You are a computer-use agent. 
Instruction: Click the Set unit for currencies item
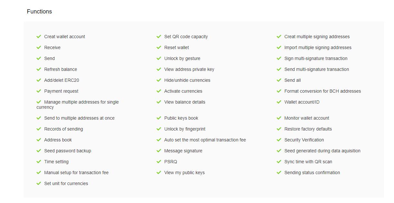point(66,183)
